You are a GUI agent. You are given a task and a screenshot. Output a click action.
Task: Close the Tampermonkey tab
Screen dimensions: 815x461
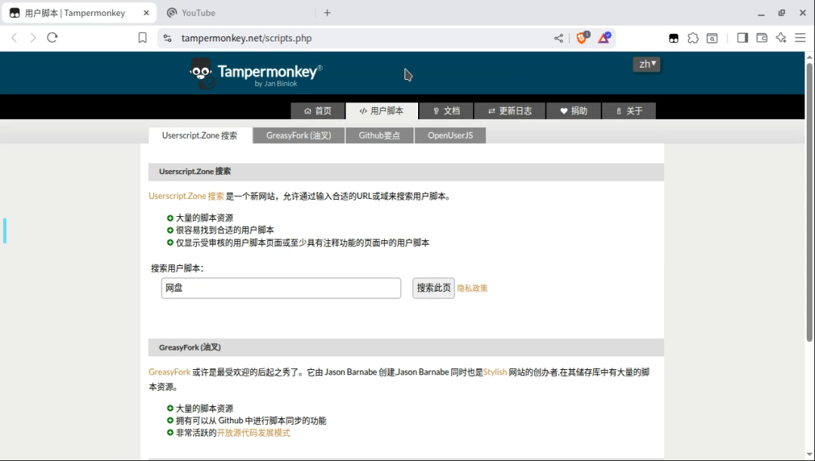click(146, 13)
